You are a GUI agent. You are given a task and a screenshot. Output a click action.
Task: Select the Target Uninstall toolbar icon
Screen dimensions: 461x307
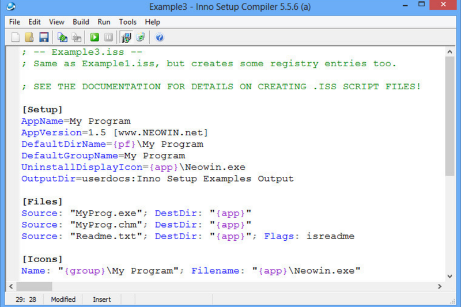click(x=140, y=37)
